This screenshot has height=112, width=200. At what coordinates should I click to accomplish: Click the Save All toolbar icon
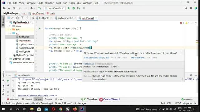coord(9,8)
